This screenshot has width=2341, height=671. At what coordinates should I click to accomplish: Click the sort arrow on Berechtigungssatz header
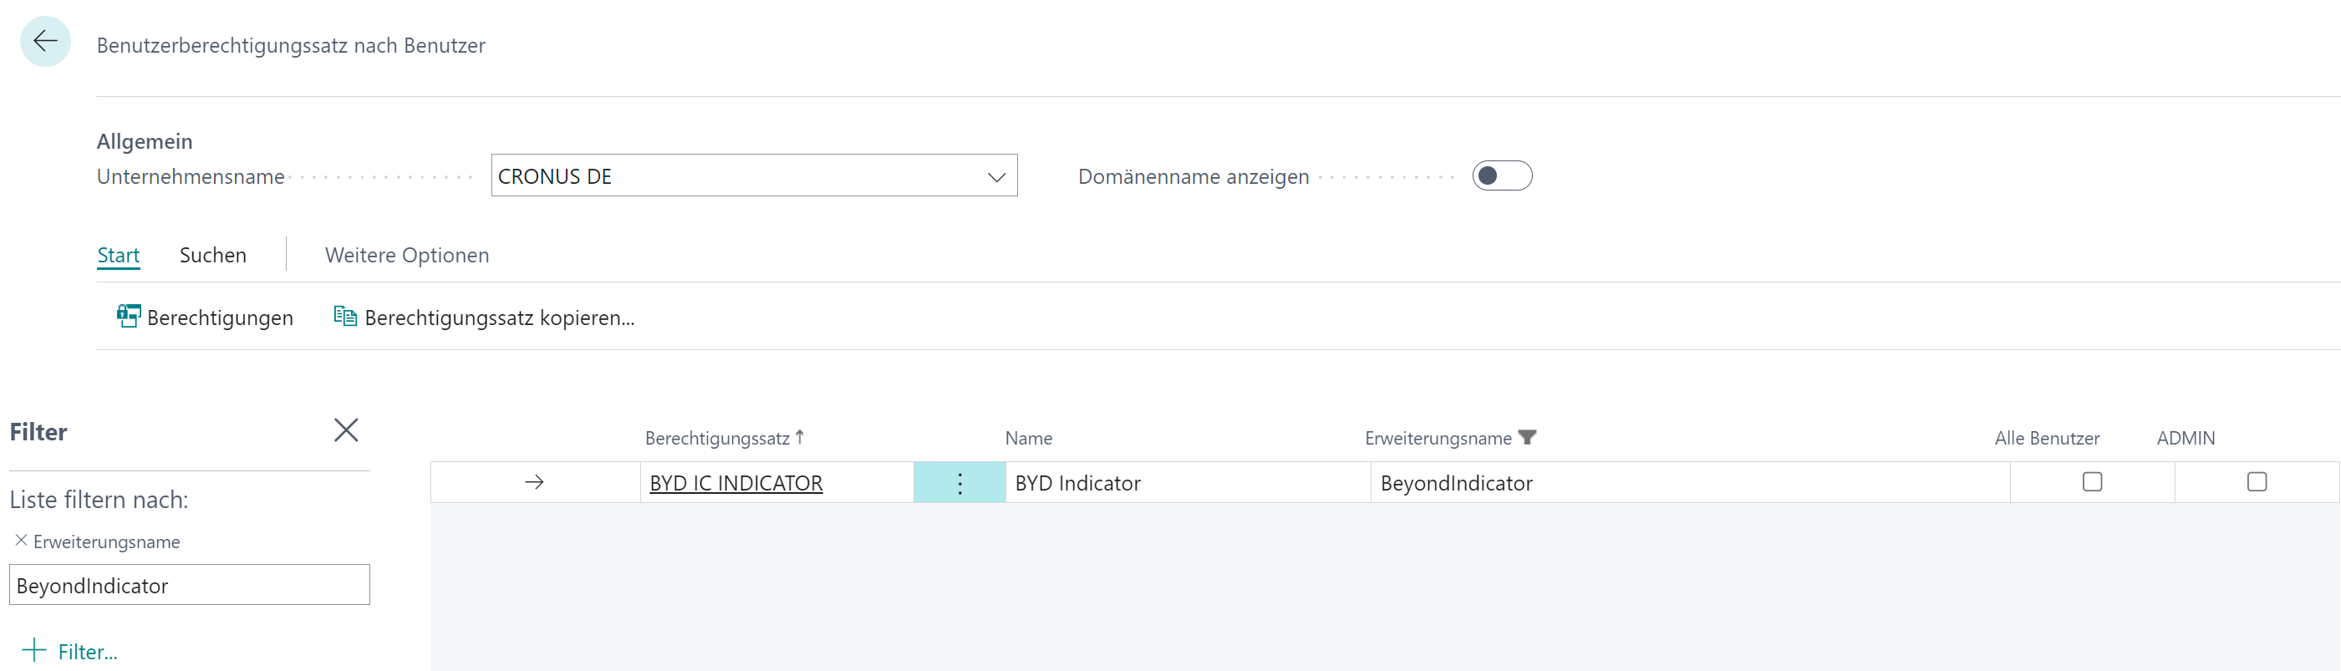click(799, 435)
